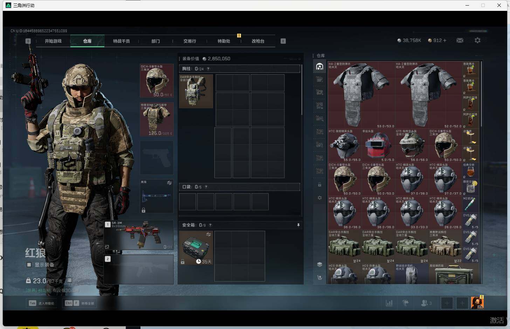Select the 经典交响 whiskey glass item
Image resolution: width=510 pixels, height=329 pixels.
471,171
